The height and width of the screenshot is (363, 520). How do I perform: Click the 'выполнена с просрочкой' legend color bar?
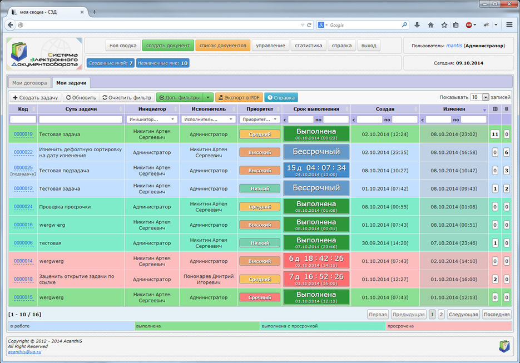point(323,326)
